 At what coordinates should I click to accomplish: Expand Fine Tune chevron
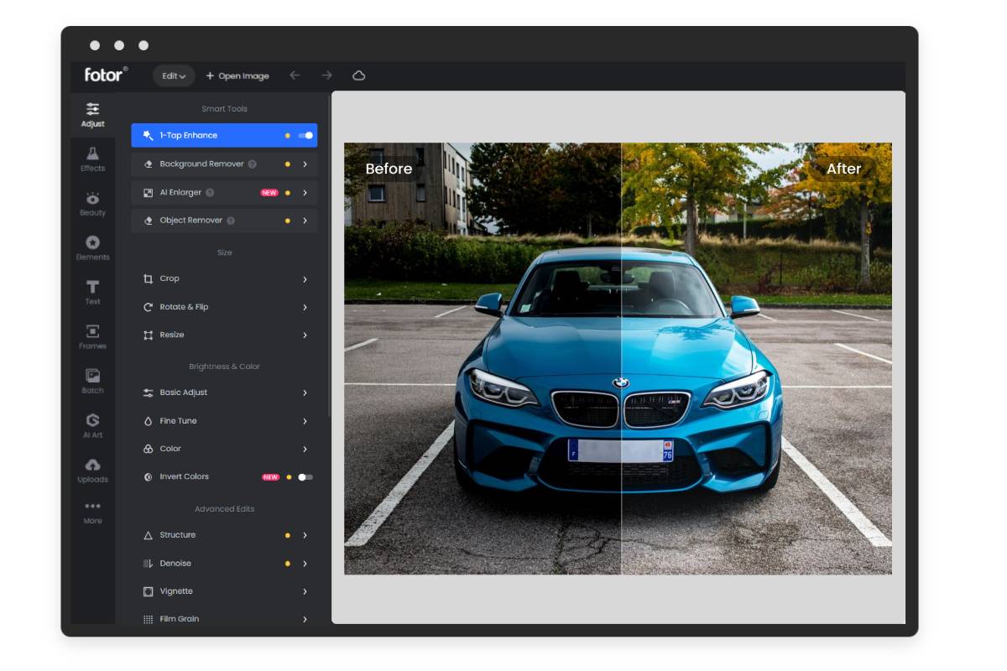(x=305, y=421)
